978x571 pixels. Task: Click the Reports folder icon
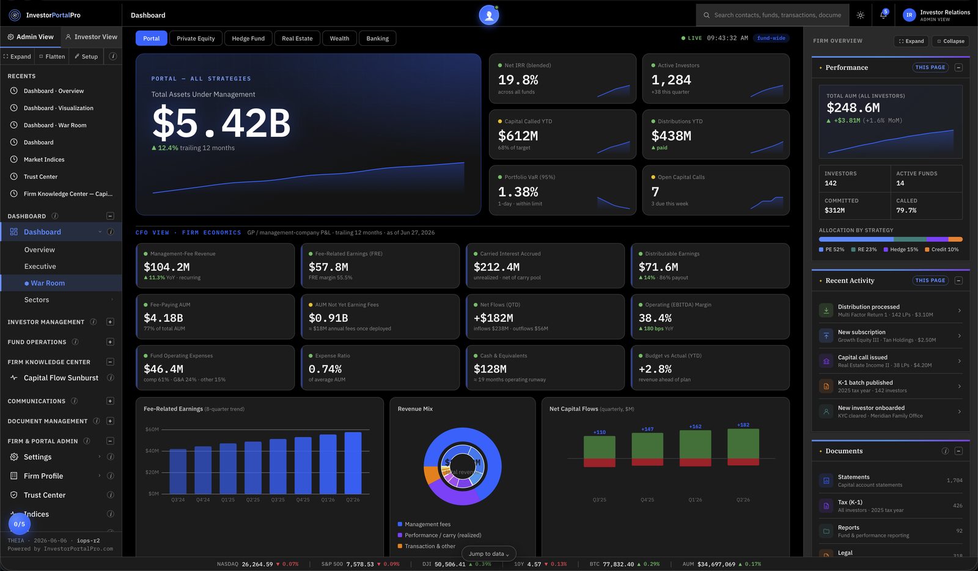pyautogui.click(x=826, y=531)
